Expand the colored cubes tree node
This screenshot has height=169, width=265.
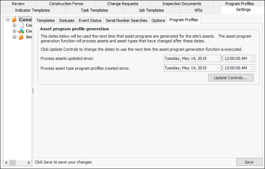tap(14, 31)
